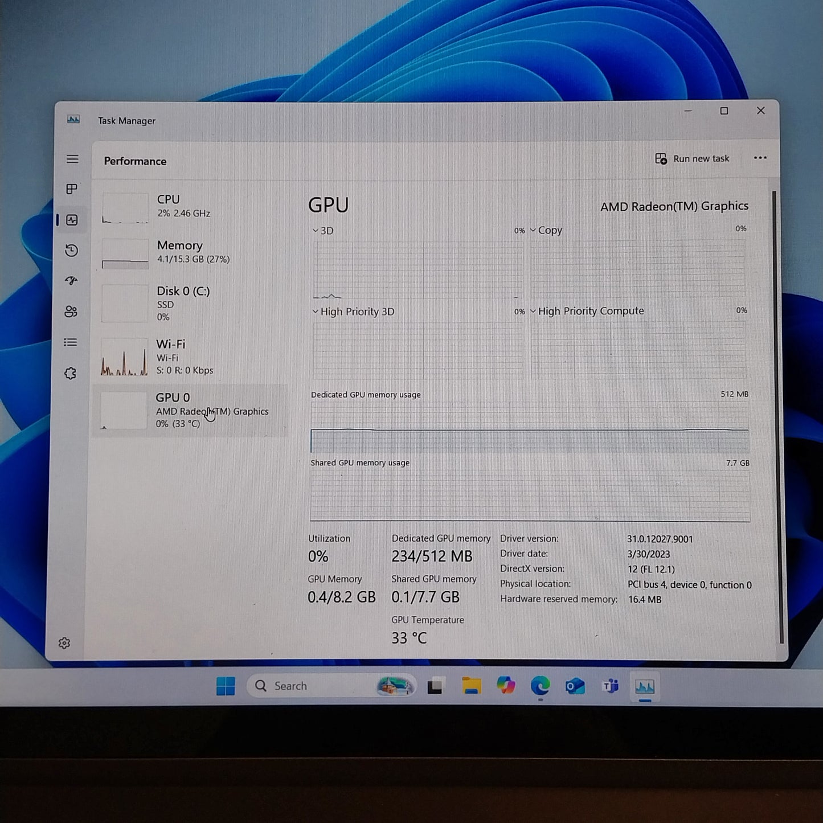Select the Memory performance entry
823x823 pixels.
click(x=191, y=252)
